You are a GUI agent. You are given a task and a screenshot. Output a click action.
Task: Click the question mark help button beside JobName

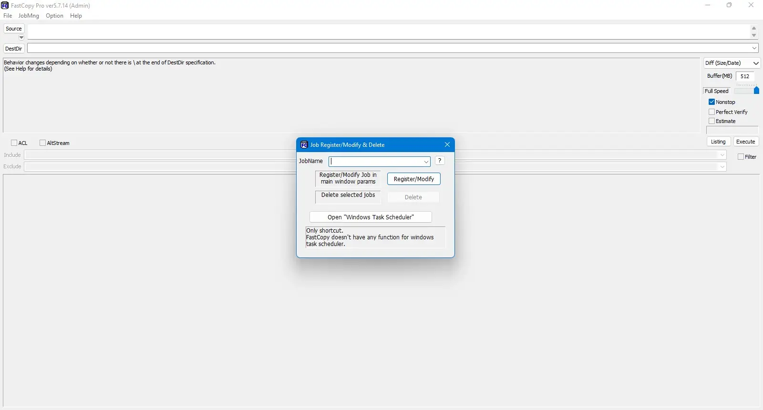pyautogui.click(x=440, y=161)
